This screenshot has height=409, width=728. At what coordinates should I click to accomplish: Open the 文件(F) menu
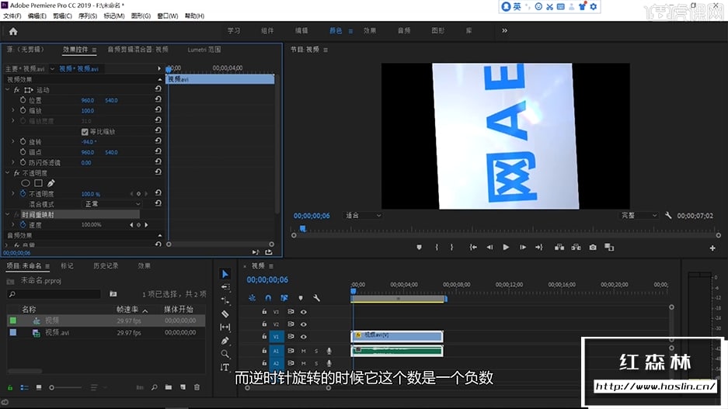[x=12, y=16]
